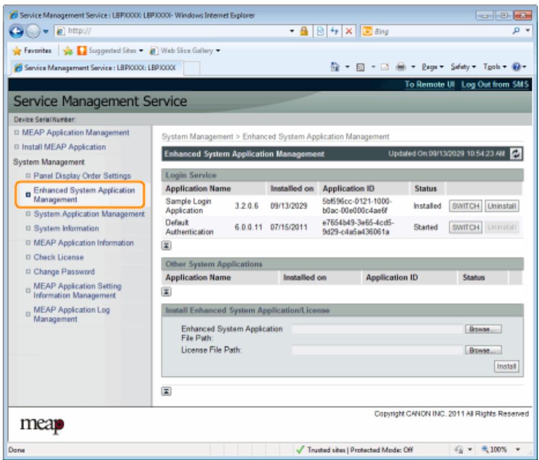Click the 100% zoom level button

(x=494, y=449)
